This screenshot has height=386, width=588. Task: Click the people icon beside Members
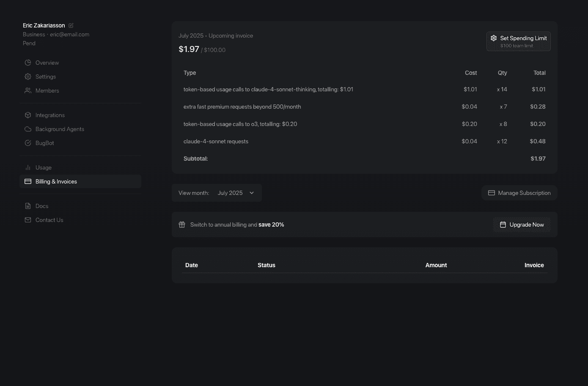(27, 90)
